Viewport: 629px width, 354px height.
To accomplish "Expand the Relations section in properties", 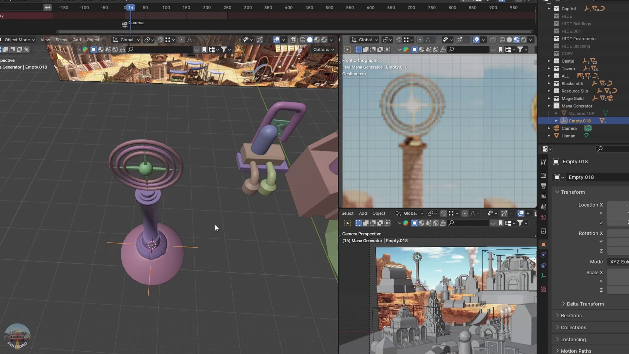I will [x=571, y=315].
